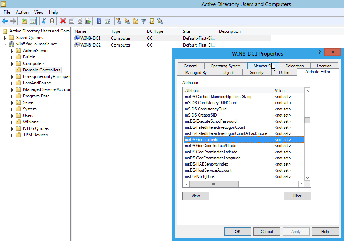Click the Cut scissors toolbar icon
The image size is (344, 241).
[44, 21]
